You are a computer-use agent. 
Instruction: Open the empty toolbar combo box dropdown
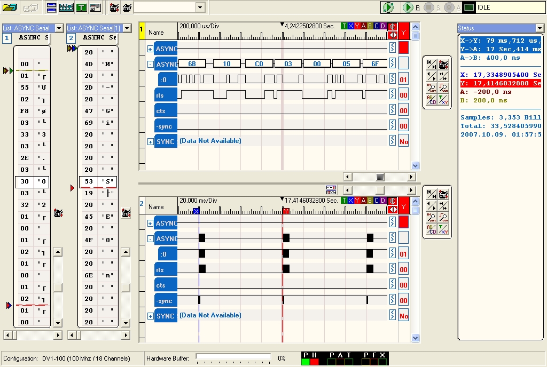[200, 7]
